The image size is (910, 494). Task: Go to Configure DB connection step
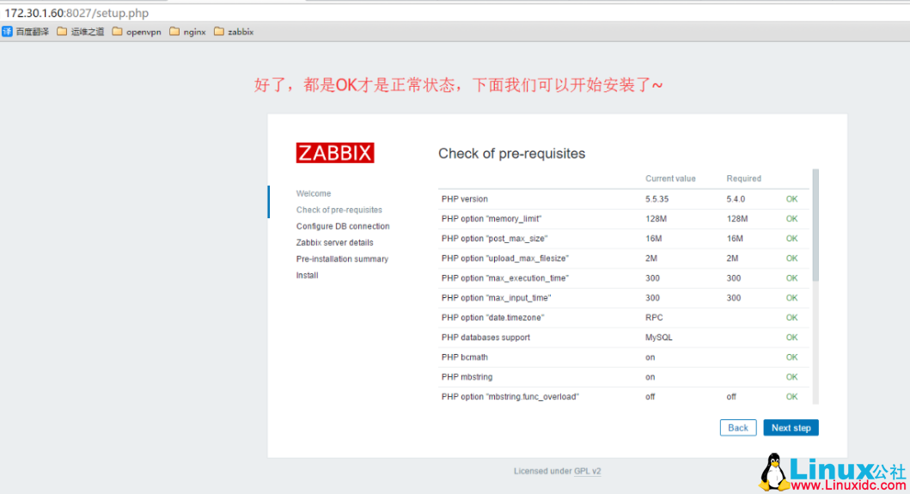click(x=343, y=226)
